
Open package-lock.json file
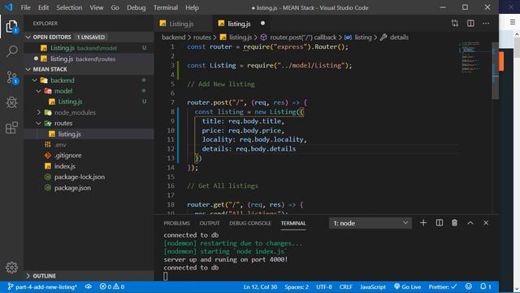[80, 177]
